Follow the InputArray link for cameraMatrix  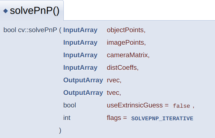pyautogui.click(x=80, y=55)
